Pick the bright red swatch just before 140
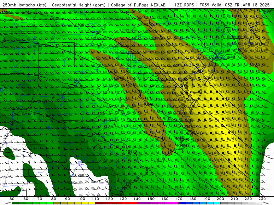 pos(134,203)
